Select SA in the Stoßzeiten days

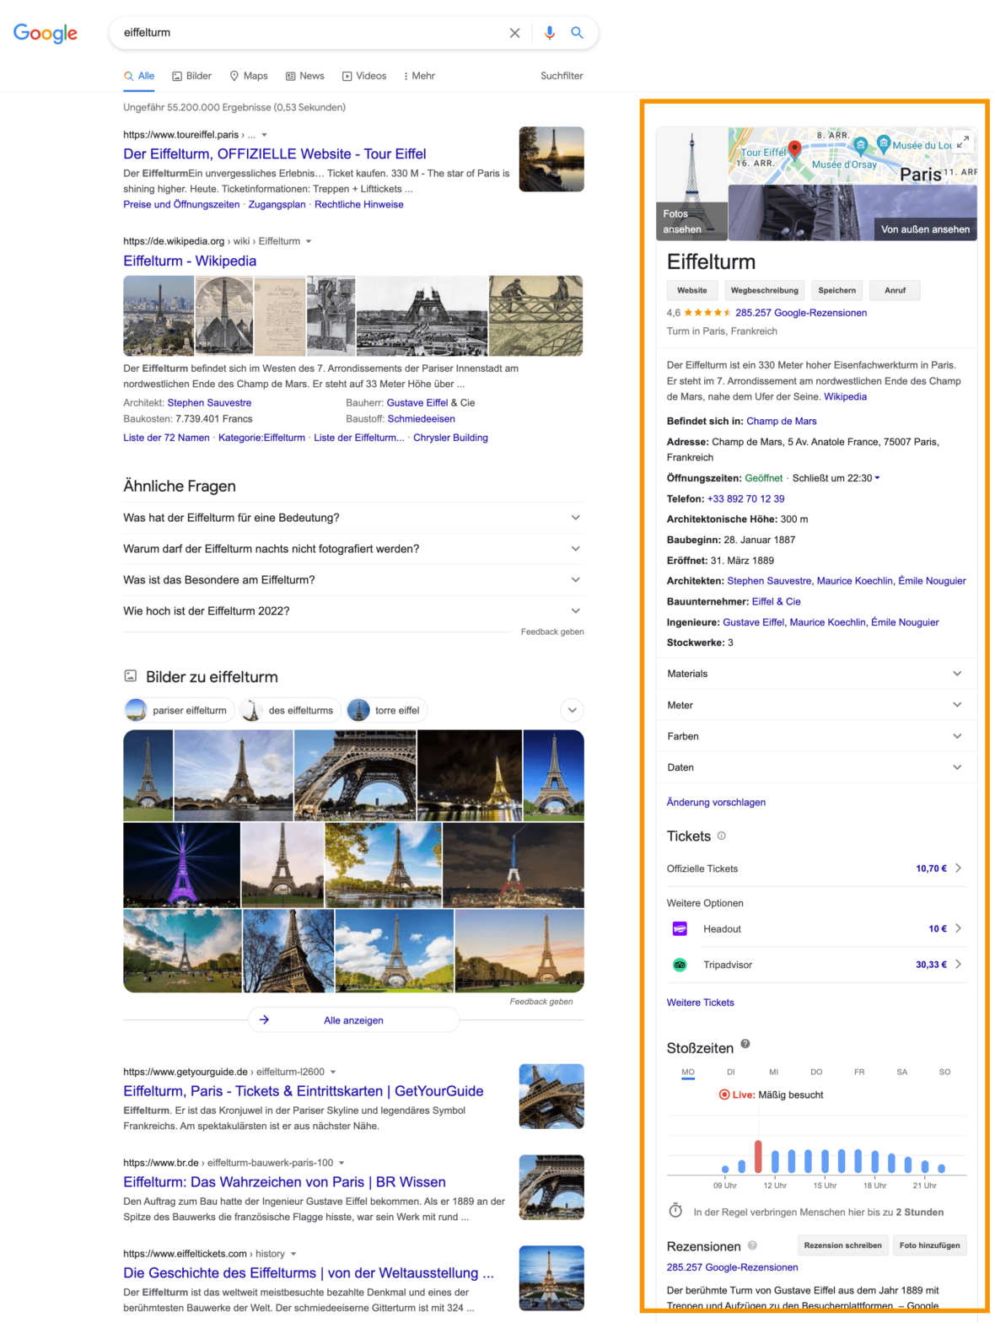pyautogui.click(x=902, y=1073)
